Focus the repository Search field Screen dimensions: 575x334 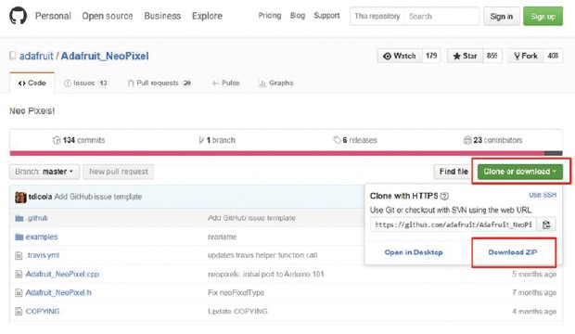point(441,16)
